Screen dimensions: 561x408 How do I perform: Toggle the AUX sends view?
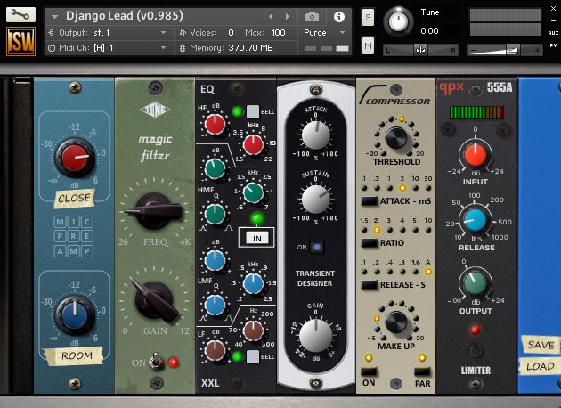coord(553,33)
